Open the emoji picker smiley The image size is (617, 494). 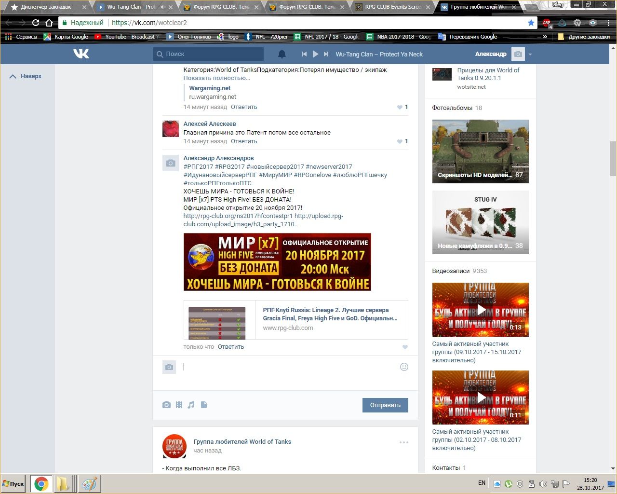point(404,367)
